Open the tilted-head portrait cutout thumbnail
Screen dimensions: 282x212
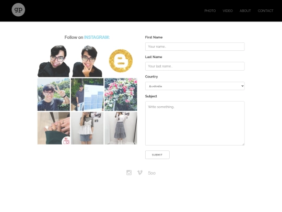[x=54, y=61]
